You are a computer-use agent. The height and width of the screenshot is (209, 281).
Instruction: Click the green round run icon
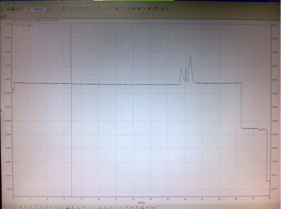[139, 8]
